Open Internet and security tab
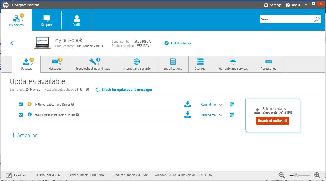This screenshot has width=326, height=181. [x=137, y=64]
